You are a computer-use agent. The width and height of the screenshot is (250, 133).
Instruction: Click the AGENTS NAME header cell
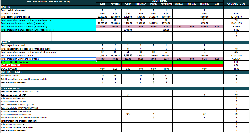tap(160, 1)
